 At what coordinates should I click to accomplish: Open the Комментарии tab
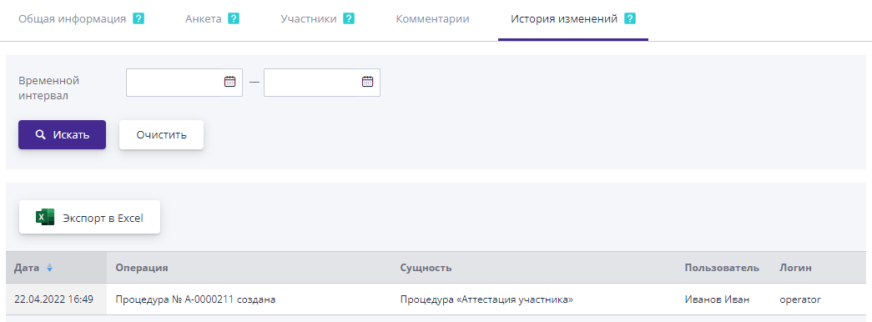click(433, 19)
